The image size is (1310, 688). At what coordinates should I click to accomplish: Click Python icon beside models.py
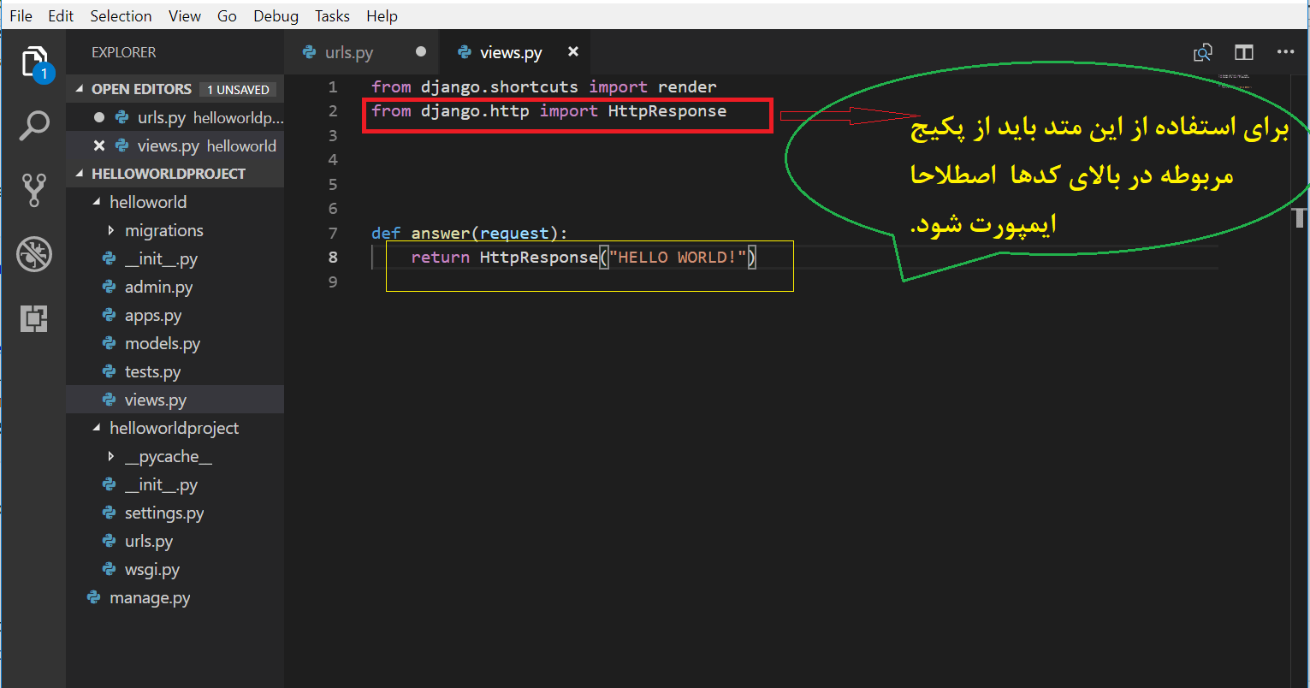109,344
